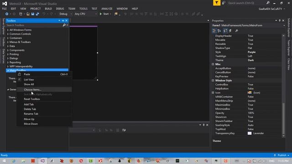
Task: Open the Any CPU platform dropdown
Action: point(85,14)
